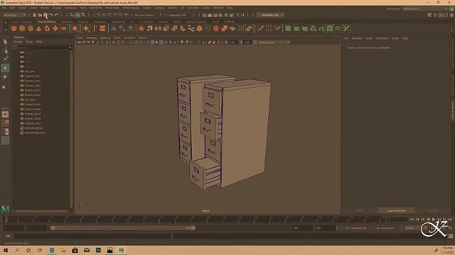
Task: Open the Modeling menu set dropdown
Action: (14, 15)
